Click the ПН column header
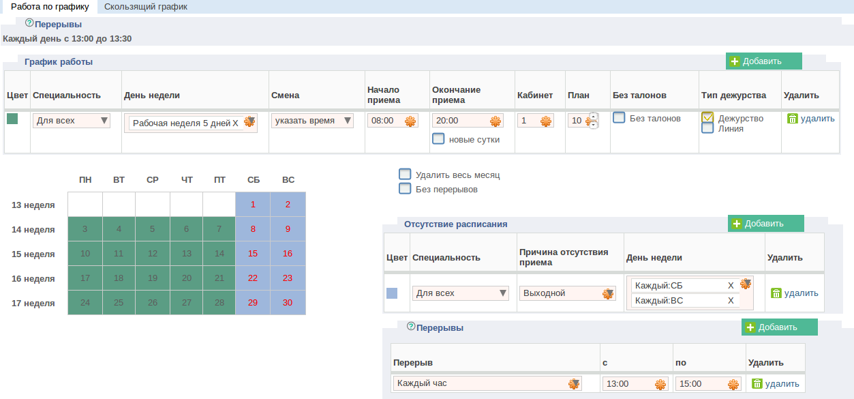Image resolution: width=854 pixels, height=399 pixels. [85, 180]
